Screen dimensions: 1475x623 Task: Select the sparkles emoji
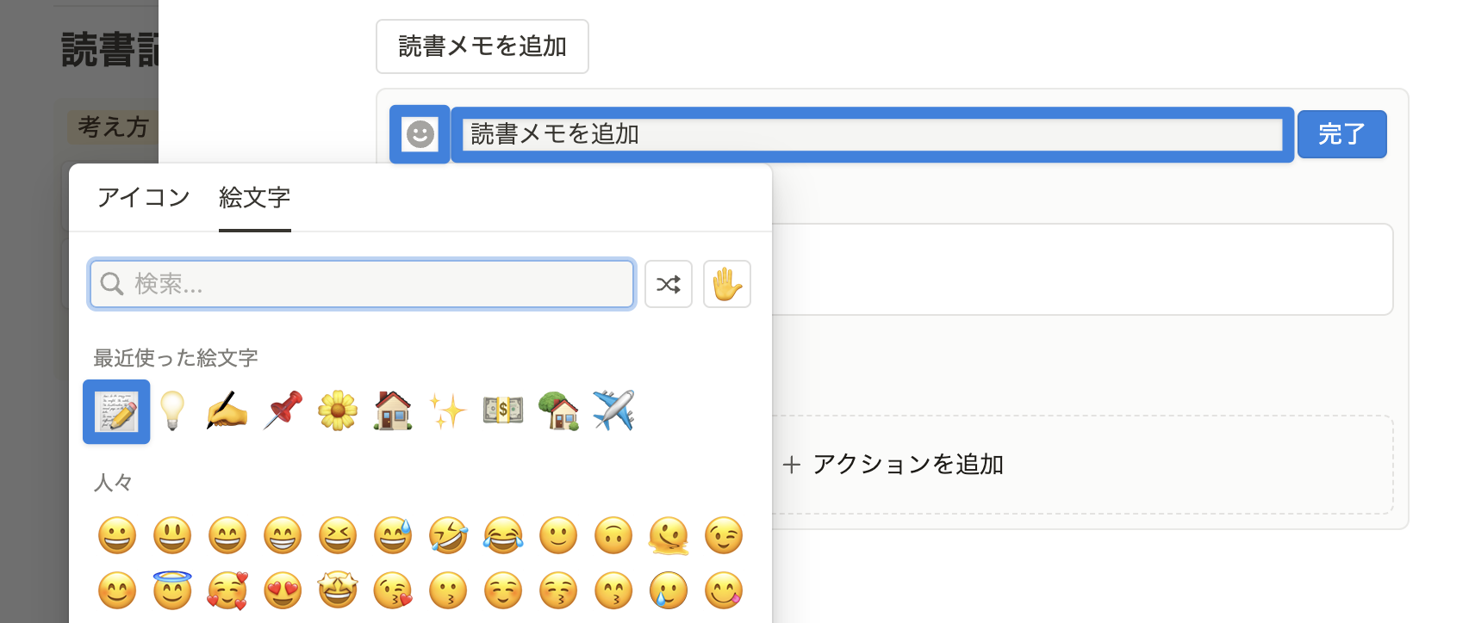[x=448, y=411]
